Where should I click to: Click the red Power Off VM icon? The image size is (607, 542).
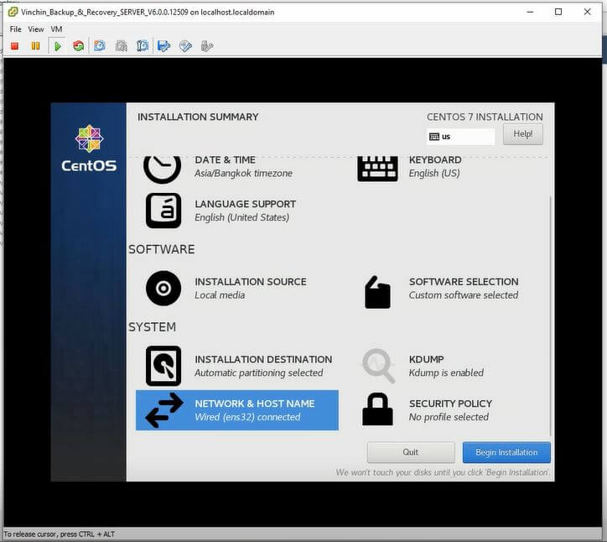tap(15, 46)
